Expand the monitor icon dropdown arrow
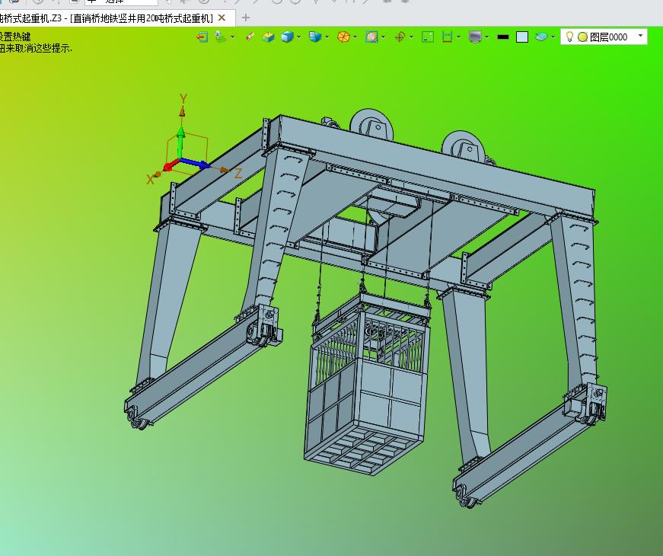 (487, 37)
